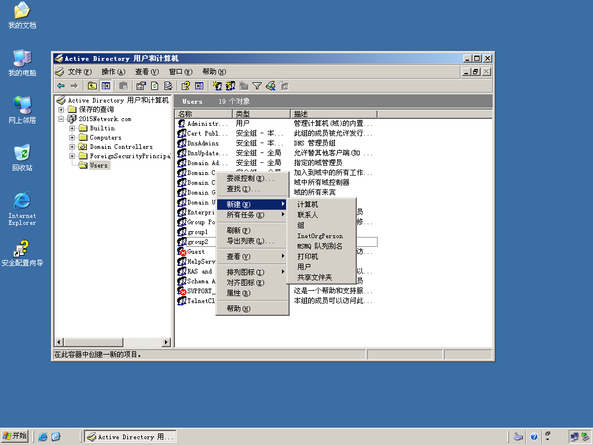
Task: Choose 打印机 in the New submenu
Action: 321,257
